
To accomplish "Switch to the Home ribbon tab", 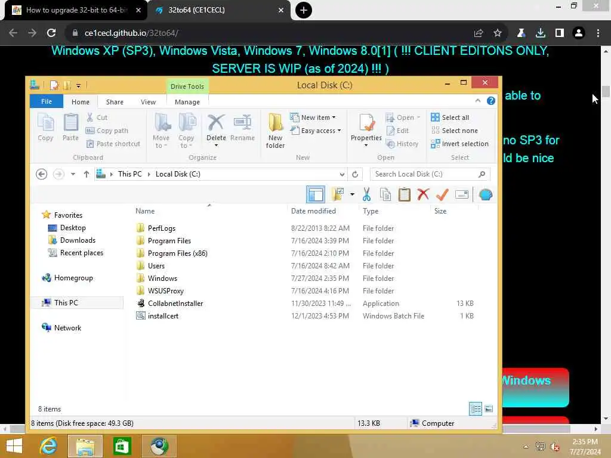I will pyautogui.click(x=81, y=101).
